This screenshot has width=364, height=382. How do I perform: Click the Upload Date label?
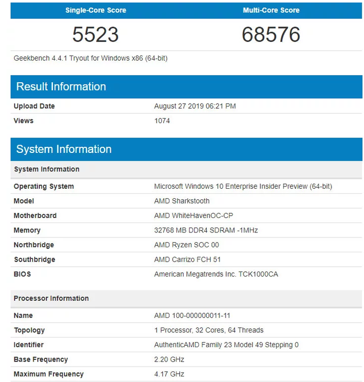(34, 106)
